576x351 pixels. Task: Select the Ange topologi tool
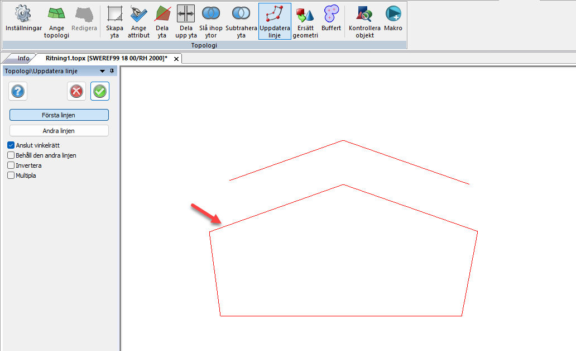point(56,22)
